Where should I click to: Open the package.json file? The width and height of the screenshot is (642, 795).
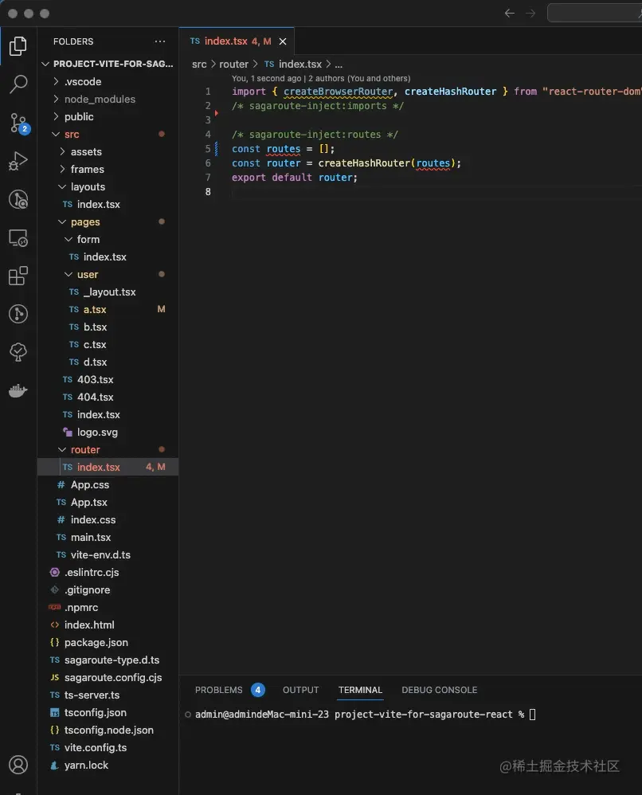[108, 643]
